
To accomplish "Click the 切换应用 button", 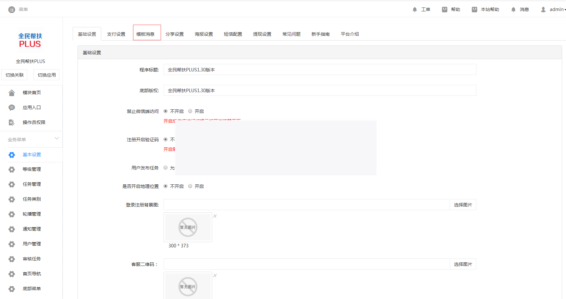I will (x=46, y=75).
